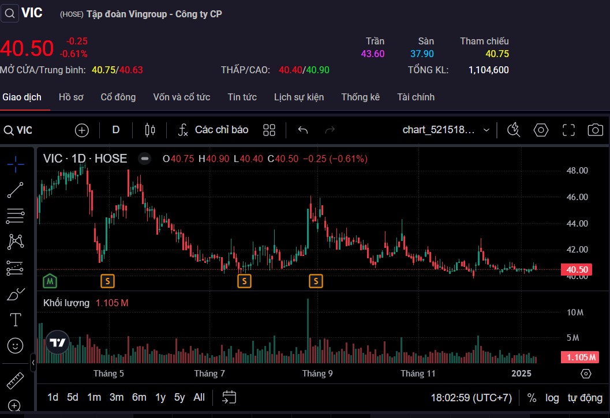Select the Text annotation tool
Screen dimensions: 610x418
[15, 319]
